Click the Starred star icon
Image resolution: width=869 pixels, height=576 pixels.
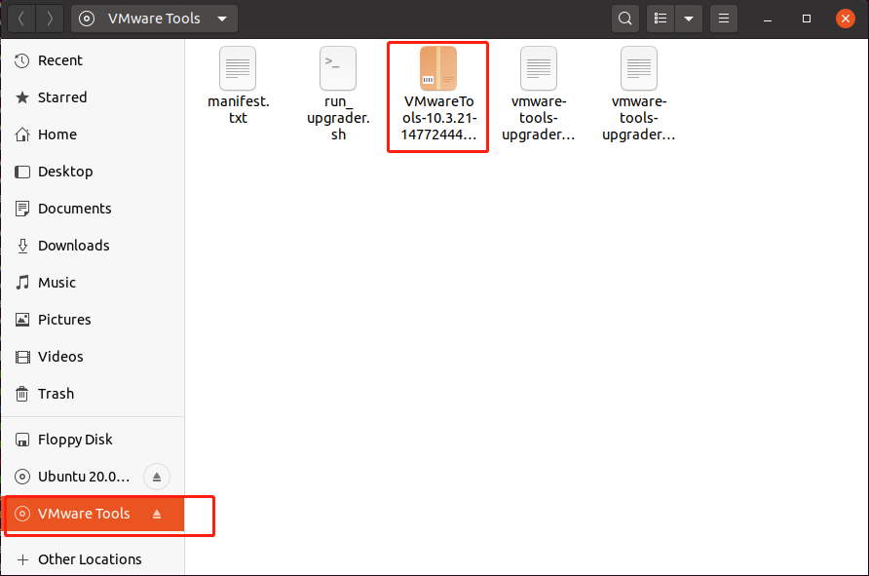coord(22,97)
